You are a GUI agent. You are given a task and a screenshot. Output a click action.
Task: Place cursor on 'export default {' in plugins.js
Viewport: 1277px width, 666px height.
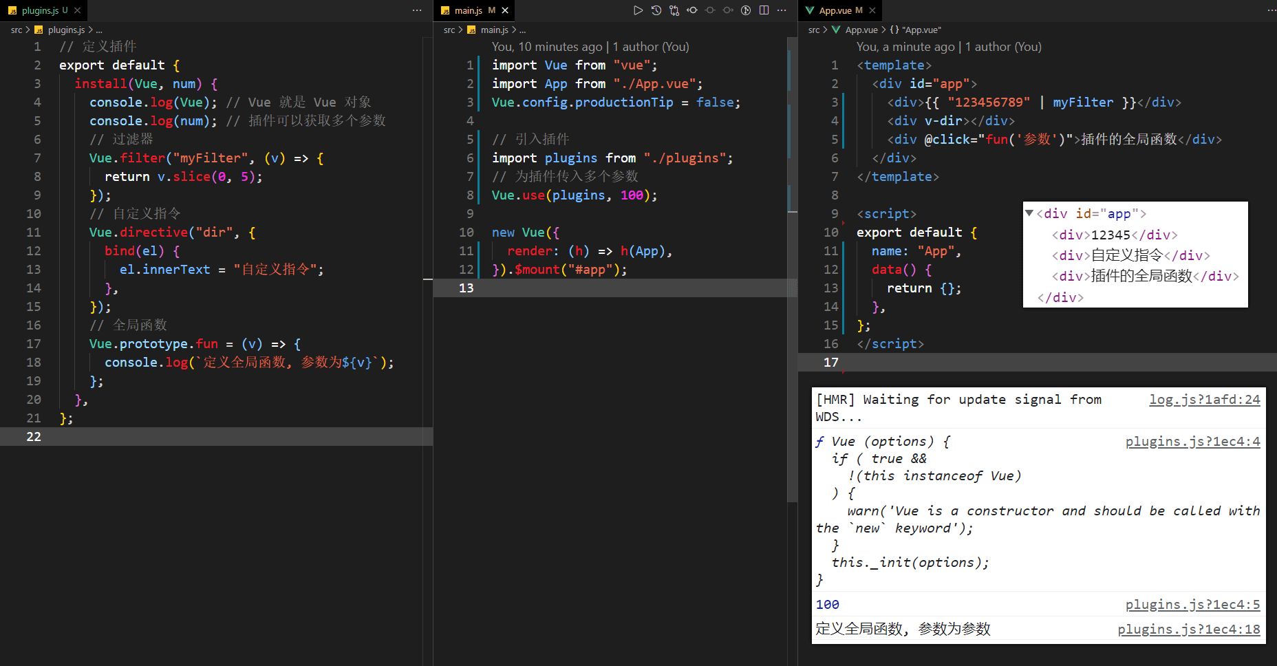[120, 65]
